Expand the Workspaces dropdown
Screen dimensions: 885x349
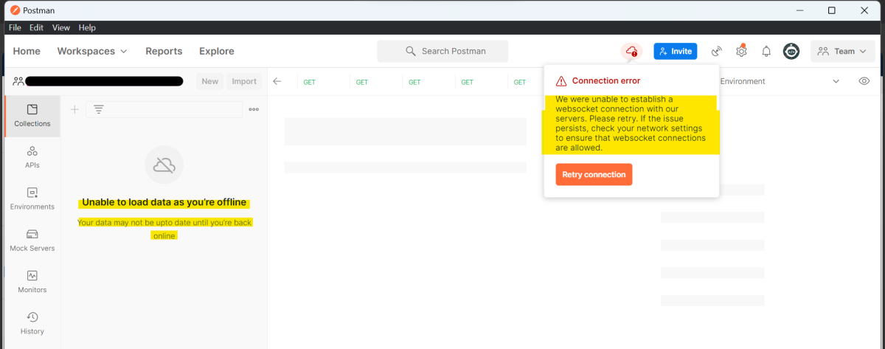pyautogui.click(x=92, y=51)
